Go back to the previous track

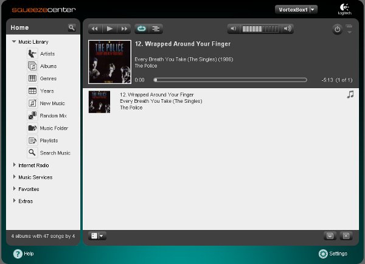95,29
